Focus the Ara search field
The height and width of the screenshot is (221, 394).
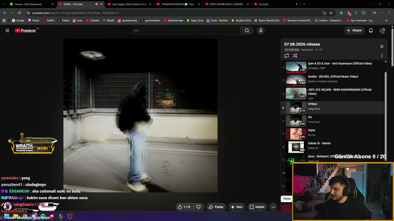click(x=185, y=30)
